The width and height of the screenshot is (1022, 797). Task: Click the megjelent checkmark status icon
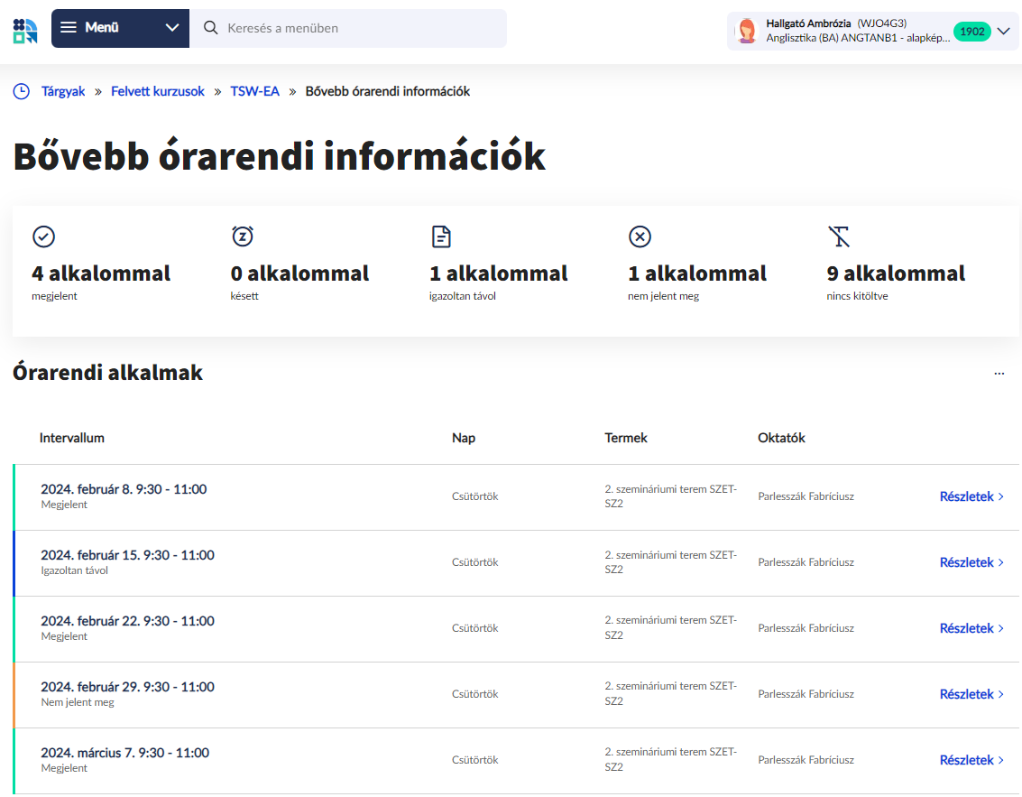pos(43,236)
